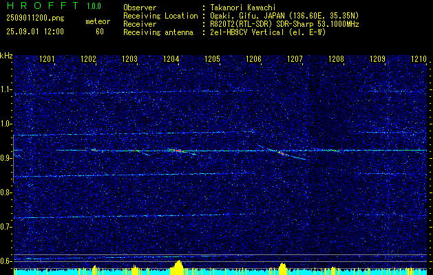Click the yellow power peak near 1202
This screenshot has width=433, height=275.
[95, 269]
